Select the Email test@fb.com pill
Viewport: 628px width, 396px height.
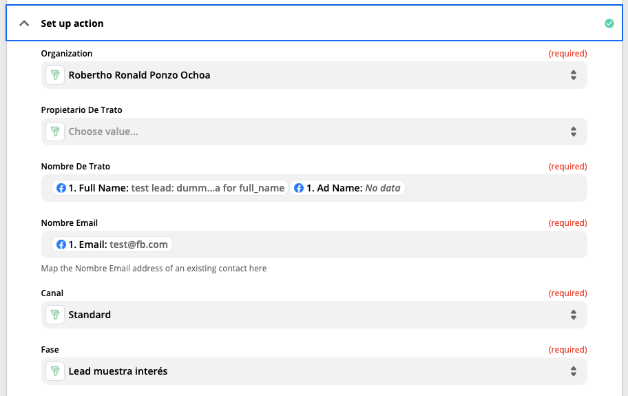click(x=112, y=244)
